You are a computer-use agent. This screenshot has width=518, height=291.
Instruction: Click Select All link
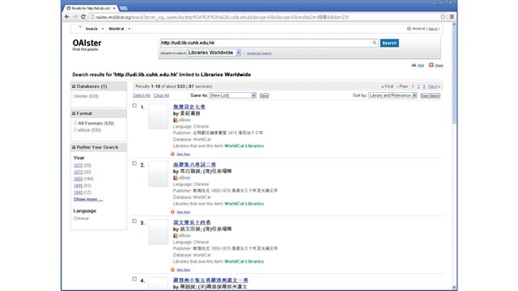tap(142, 95)
